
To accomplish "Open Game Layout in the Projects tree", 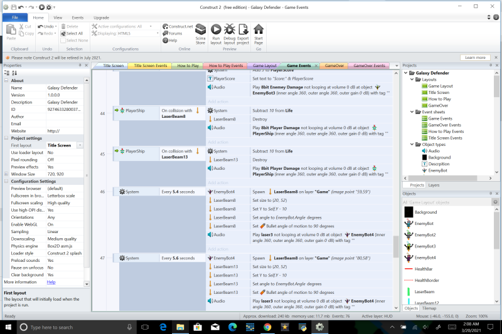I will (x=441, y=86).
